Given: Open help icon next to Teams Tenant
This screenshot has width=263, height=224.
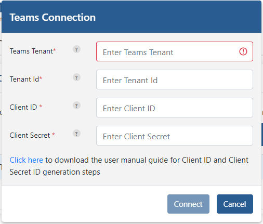Looking at the screenshot, I should click(x=76, y=49).
